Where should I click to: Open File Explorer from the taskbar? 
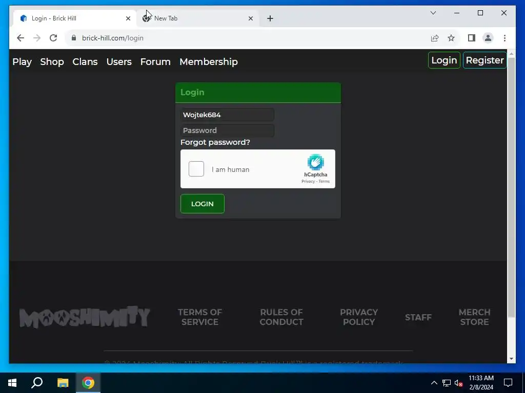[63, 383]
